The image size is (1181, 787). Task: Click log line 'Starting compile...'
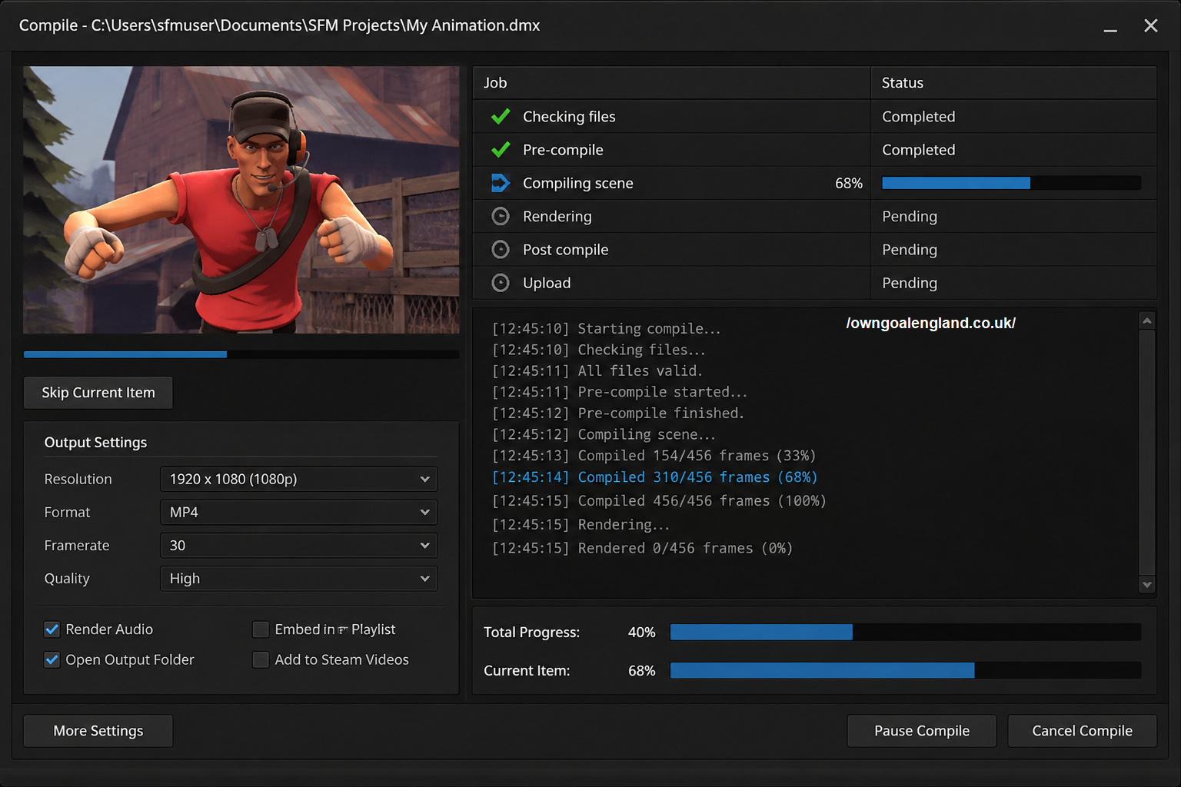[607, 328]
